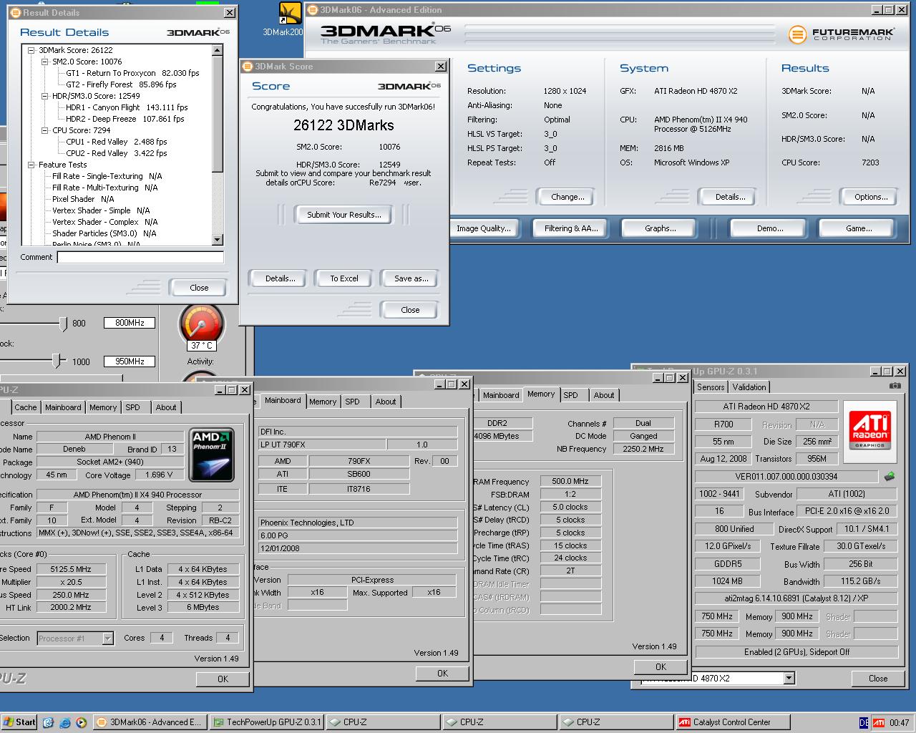Click the ATI icon in the system tray
The height and width of the screenshot is (733, 916).
click(x=878, y=722)
